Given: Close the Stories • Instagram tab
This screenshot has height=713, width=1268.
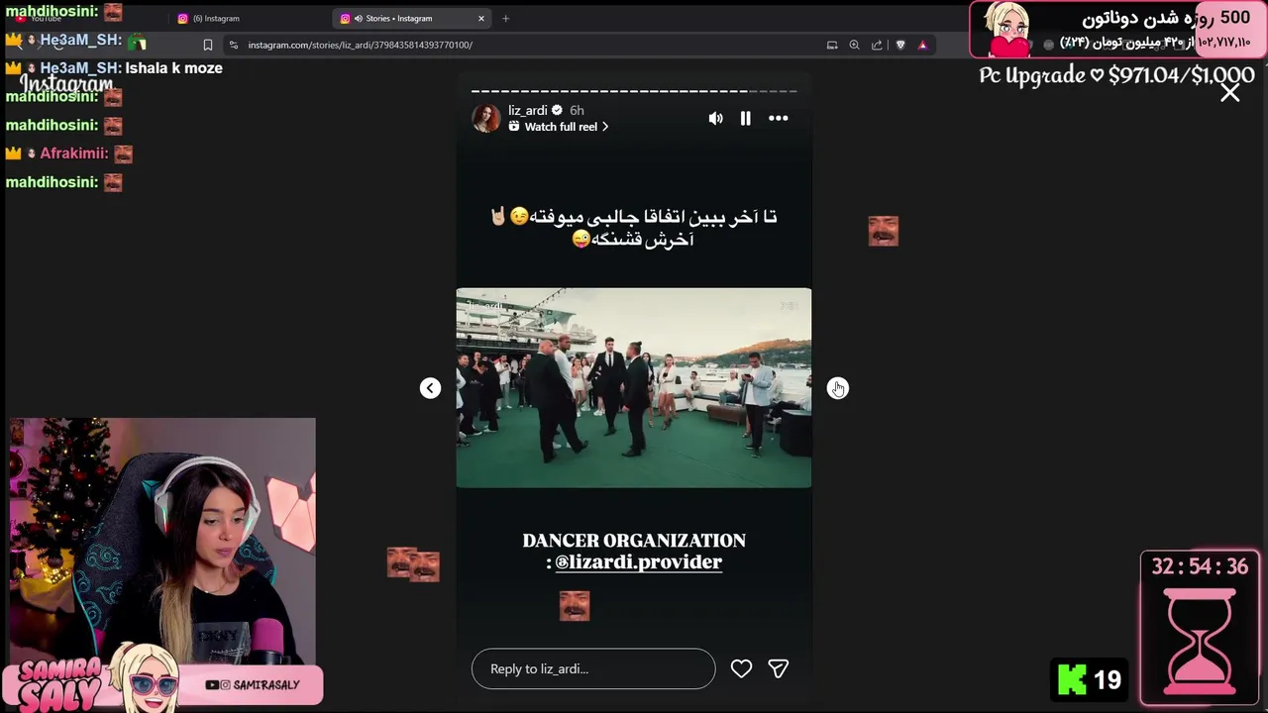Looking at the screenshot, I should [x=481, y=18].
